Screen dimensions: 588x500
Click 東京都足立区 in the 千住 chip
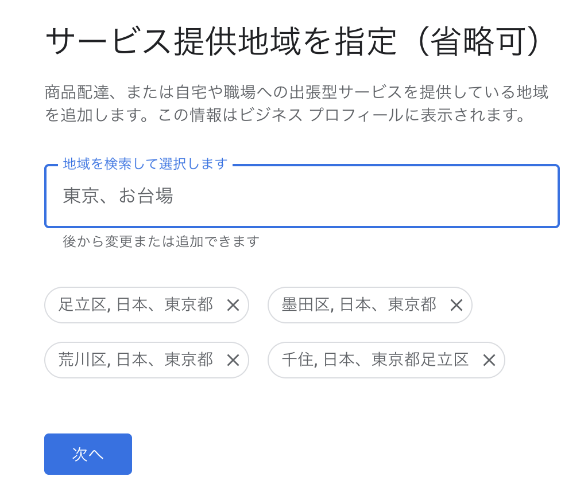pos(420,360)
